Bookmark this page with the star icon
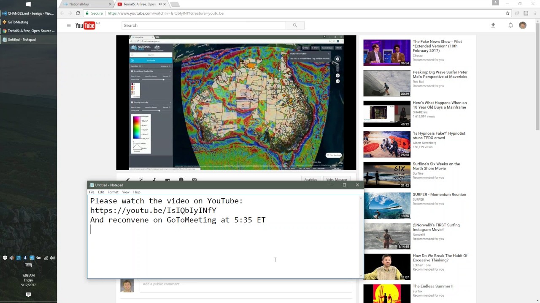 point(508,13)
